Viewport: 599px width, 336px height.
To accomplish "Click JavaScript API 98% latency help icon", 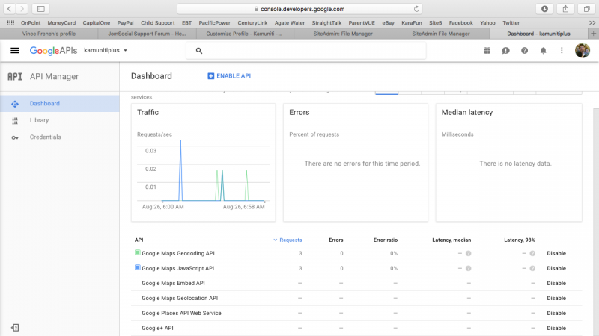I will 532,268.
